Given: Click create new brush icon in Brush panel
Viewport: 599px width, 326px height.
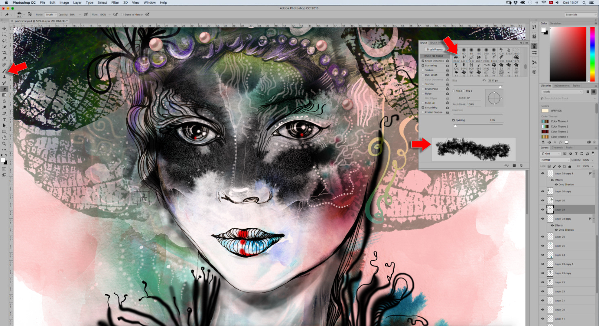Looking at the screenshot, I should [x=521, y=165].
